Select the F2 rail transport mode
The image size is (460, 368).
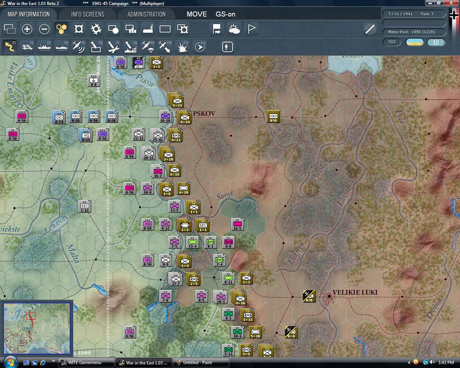pos(27,47)
